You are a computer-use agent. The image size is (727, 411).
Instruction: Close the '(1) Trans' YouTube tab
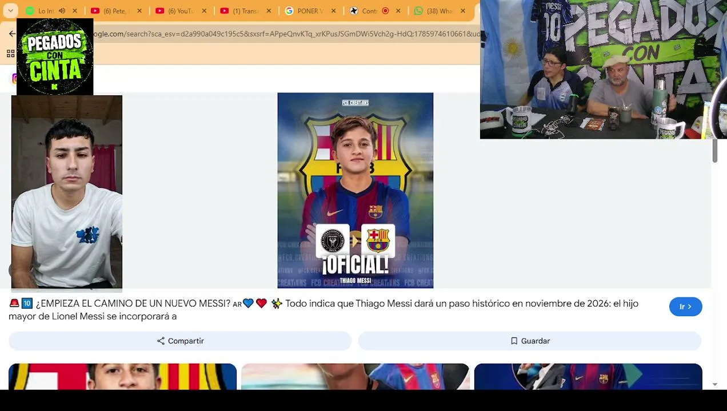269,11
